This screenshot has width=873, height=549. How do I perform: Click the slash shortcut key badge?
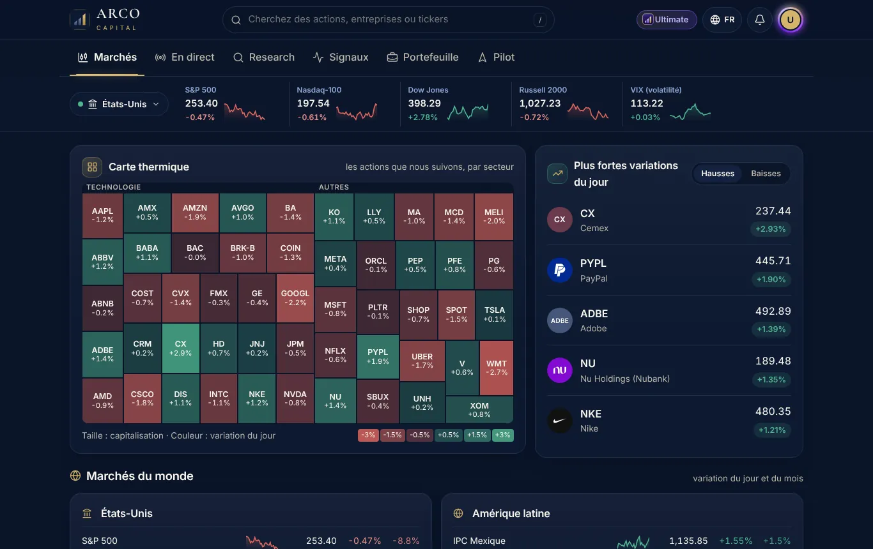pyautogui.click(x=541, y=20)
